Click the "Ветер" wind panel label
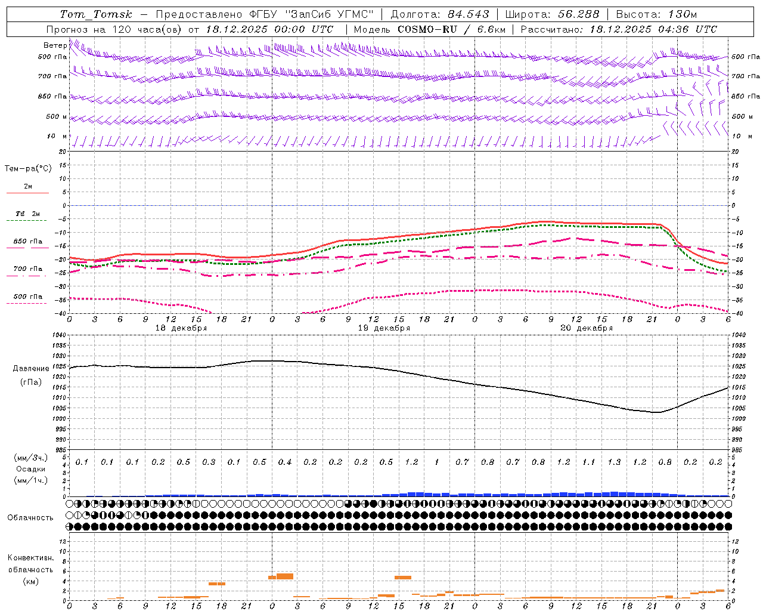This screenshot has width=763, height=611. point(55,45)
